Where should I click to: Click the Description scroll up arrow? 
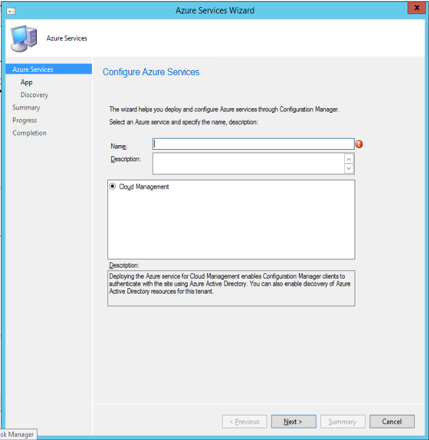point(349,159)
